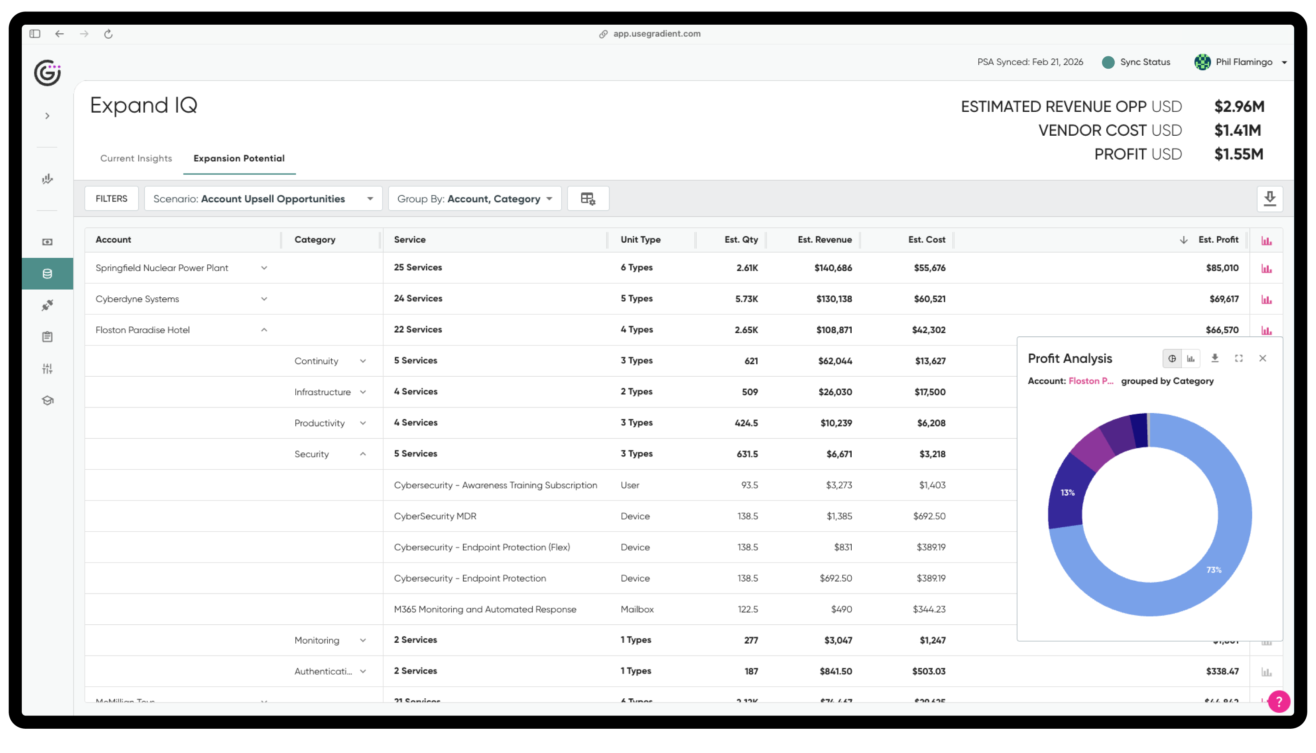Switch Profit Analysis to donut chart view
This screenshot has width=1316, height=753.
point(1172,358)
